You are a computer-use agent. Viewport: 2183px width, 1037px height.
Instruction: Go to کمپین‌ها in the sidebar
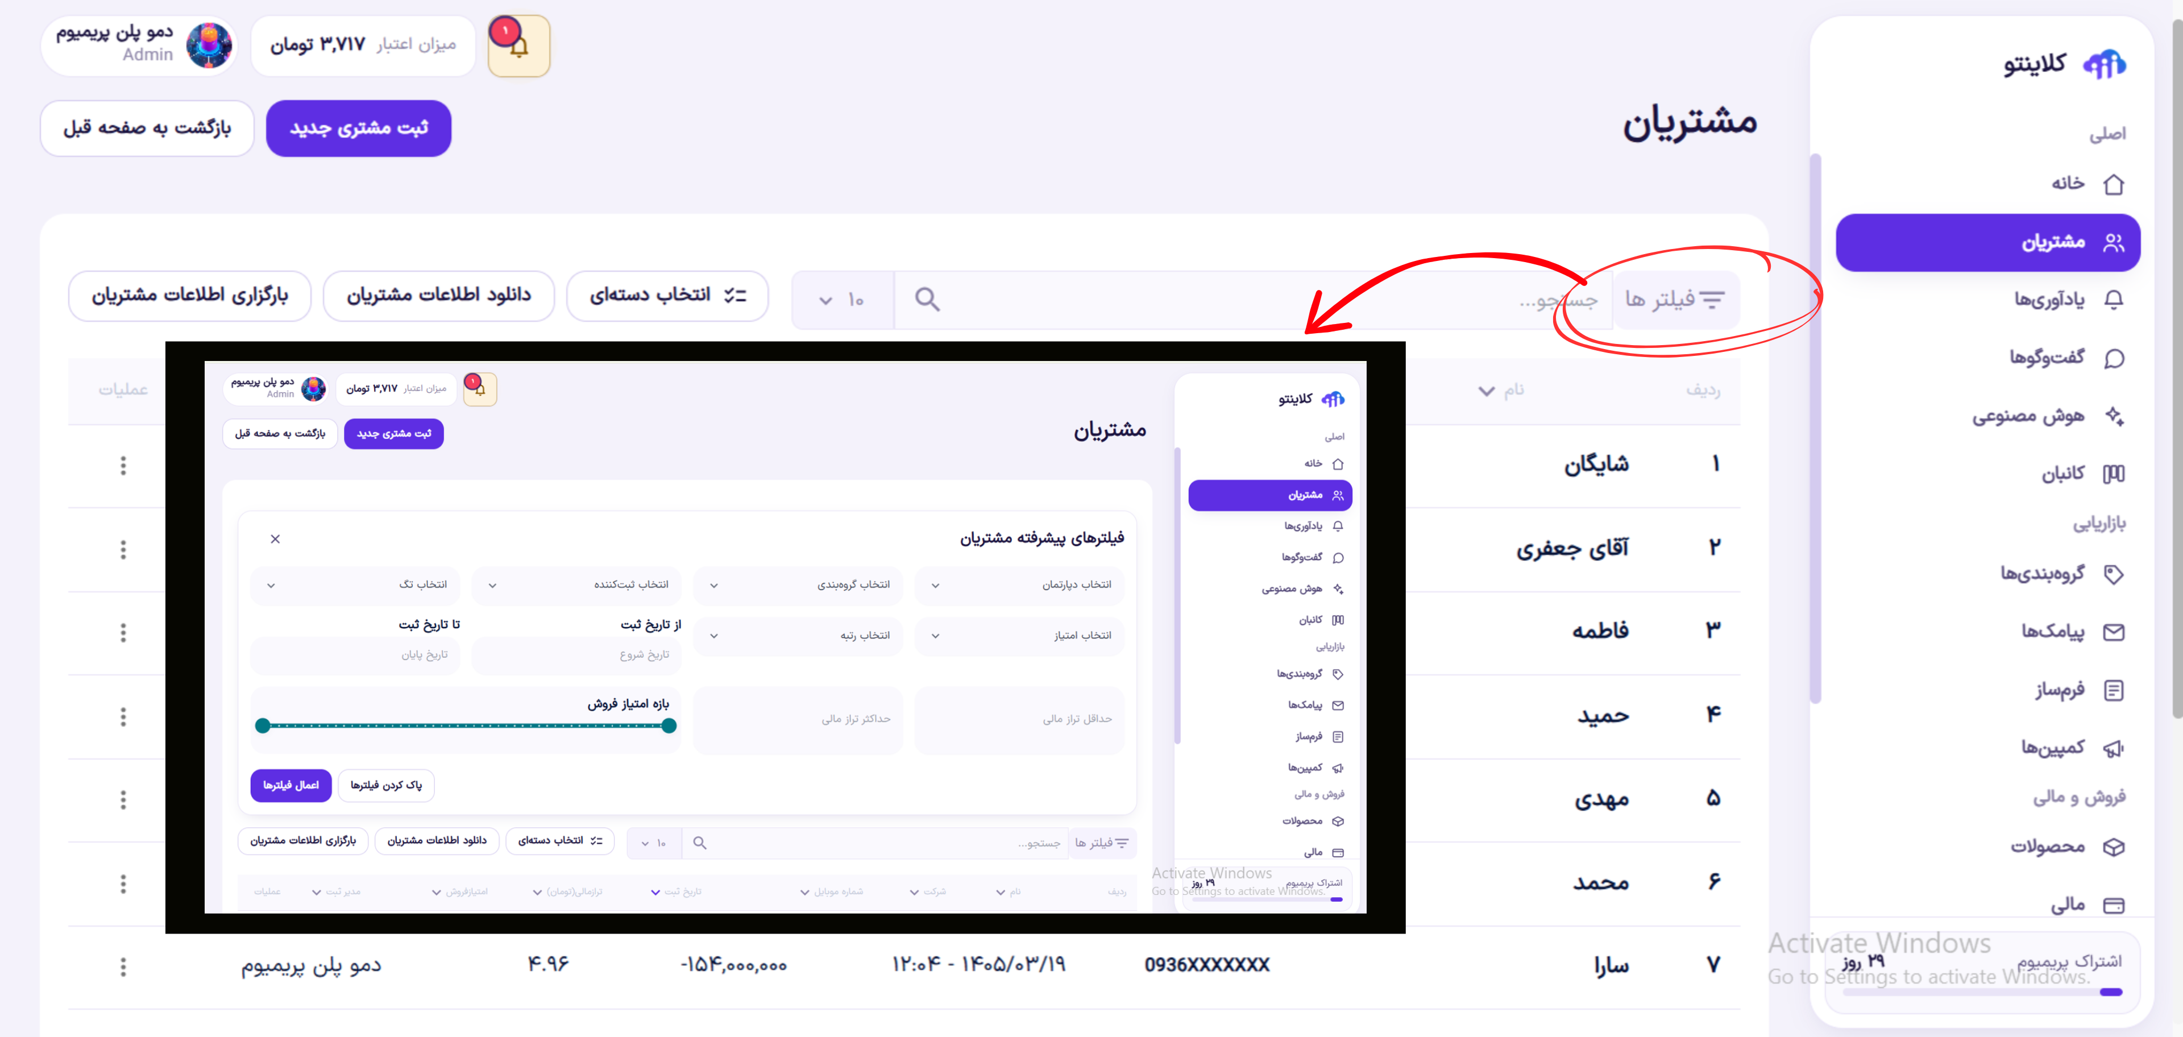pyautogui.click(x=1988, y=748)
